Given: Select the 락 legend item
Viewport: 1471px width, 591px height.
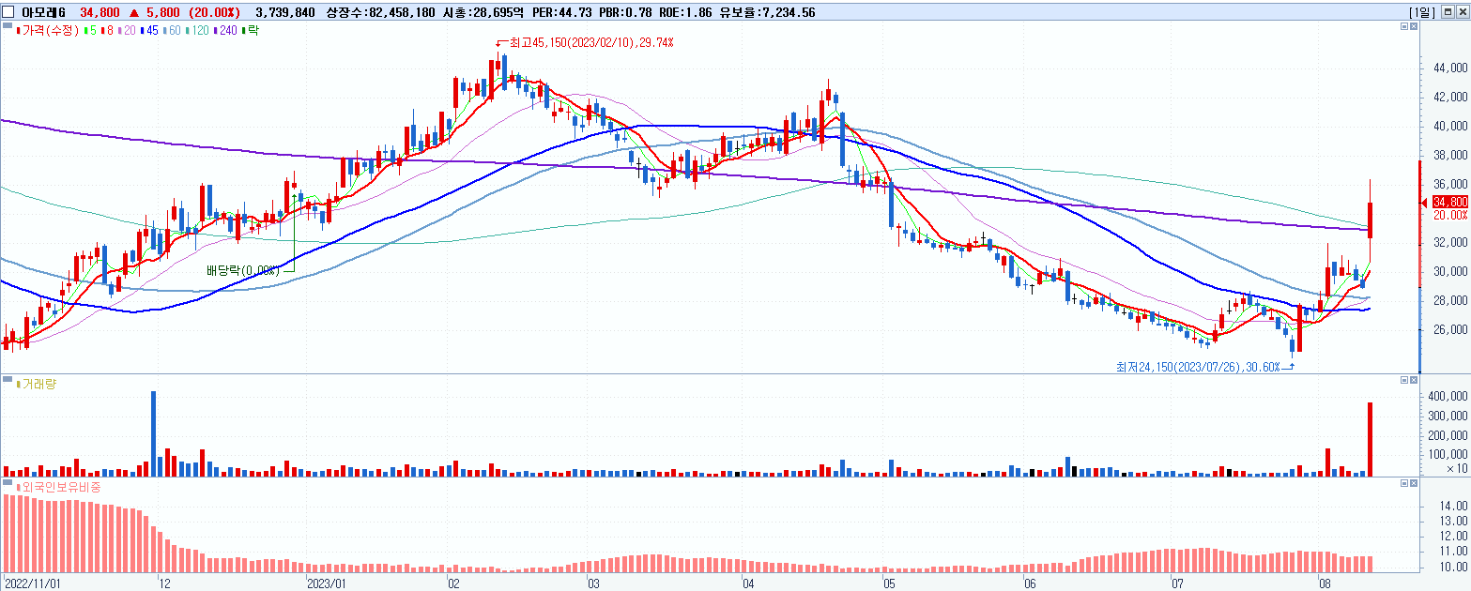Looking at the screenshot, I should tap(251, 31).
